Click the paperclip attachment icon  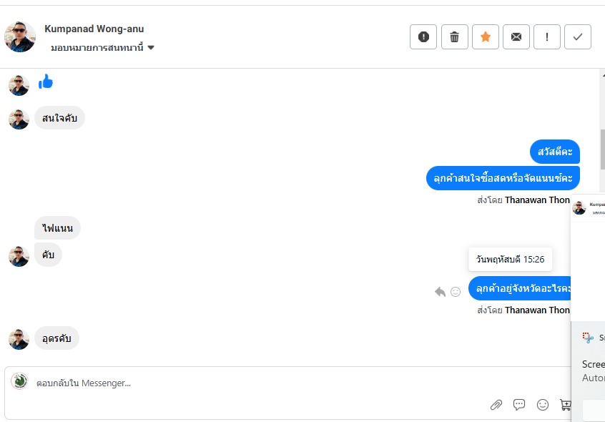coord(496,405)
